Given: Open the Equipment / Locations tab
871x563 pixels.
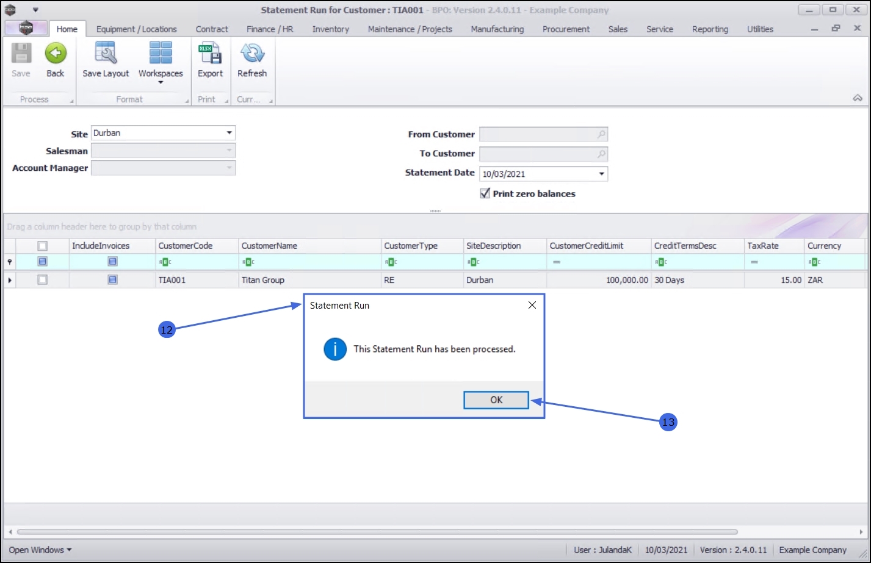Looking at the screenshot, I should (x=136, y=29).
